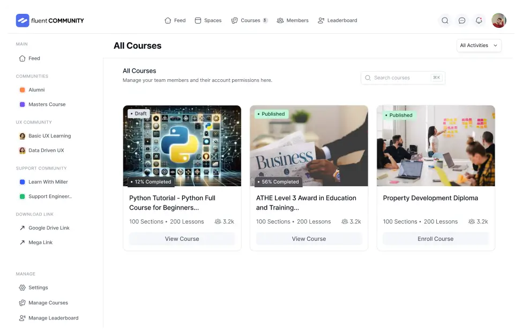
Task: Click the Fluent Community logo
Action: click(50, 21)
